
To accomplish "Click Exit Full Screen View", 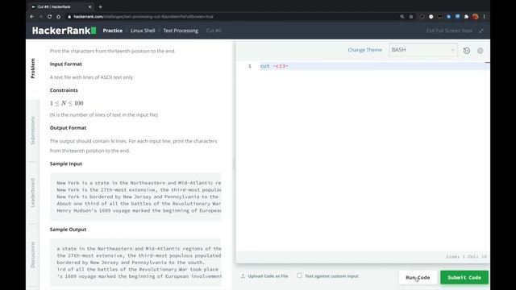I will click(x=449, y=31).
